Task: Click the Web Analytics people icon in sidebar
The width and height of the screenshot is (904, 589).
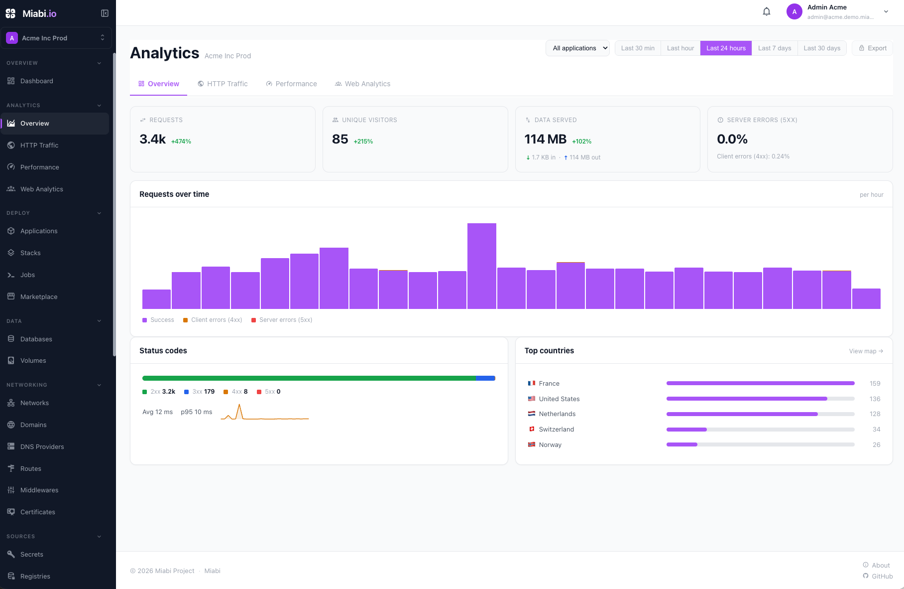Action: 11,189
